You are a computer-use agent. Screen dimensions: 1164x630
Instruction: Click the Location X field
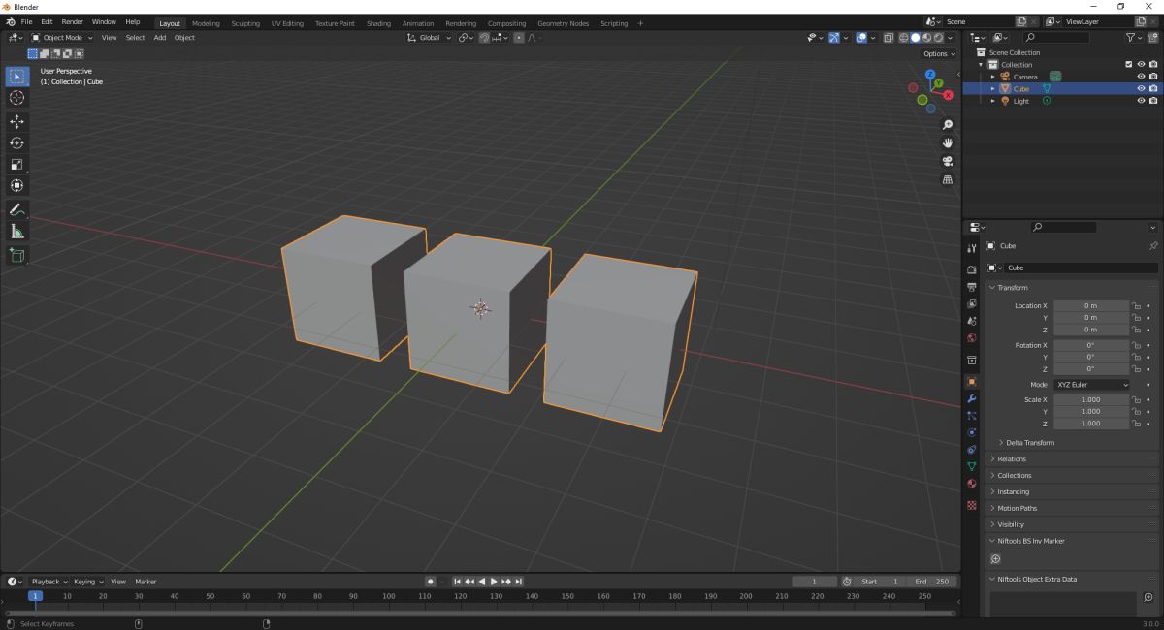click(x=1091, y=305)
